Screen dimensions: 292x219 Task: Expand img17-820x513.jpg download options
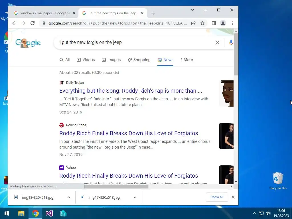pos(135,197)
